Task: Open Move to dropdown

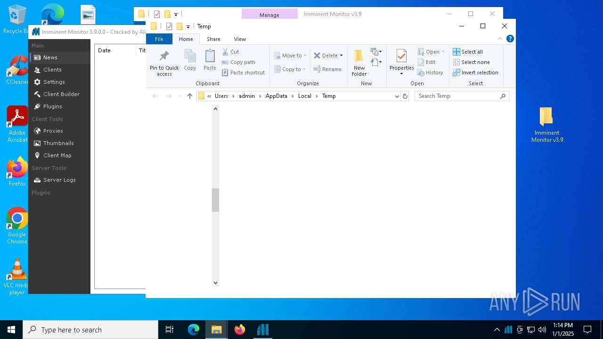Action: (290, 56)
